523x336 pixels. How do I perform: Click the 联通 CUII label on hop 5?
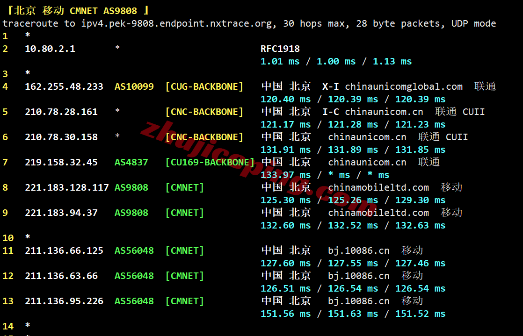(460, 112)
